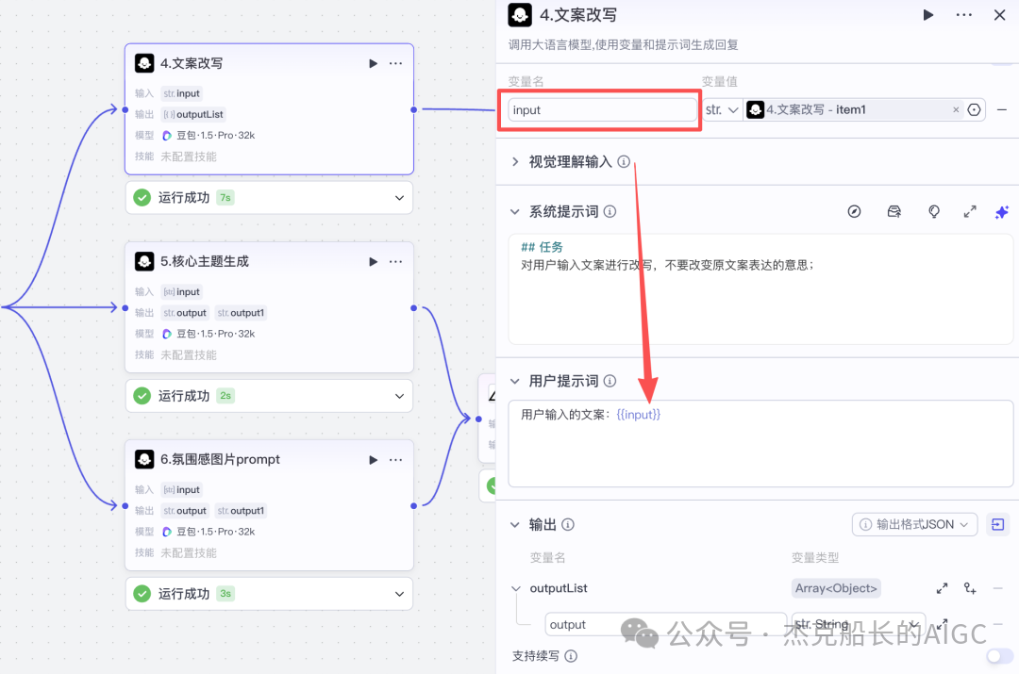Click into the system prompt text area
Viewport: 1019px width, 674px height.
point(760,289)
